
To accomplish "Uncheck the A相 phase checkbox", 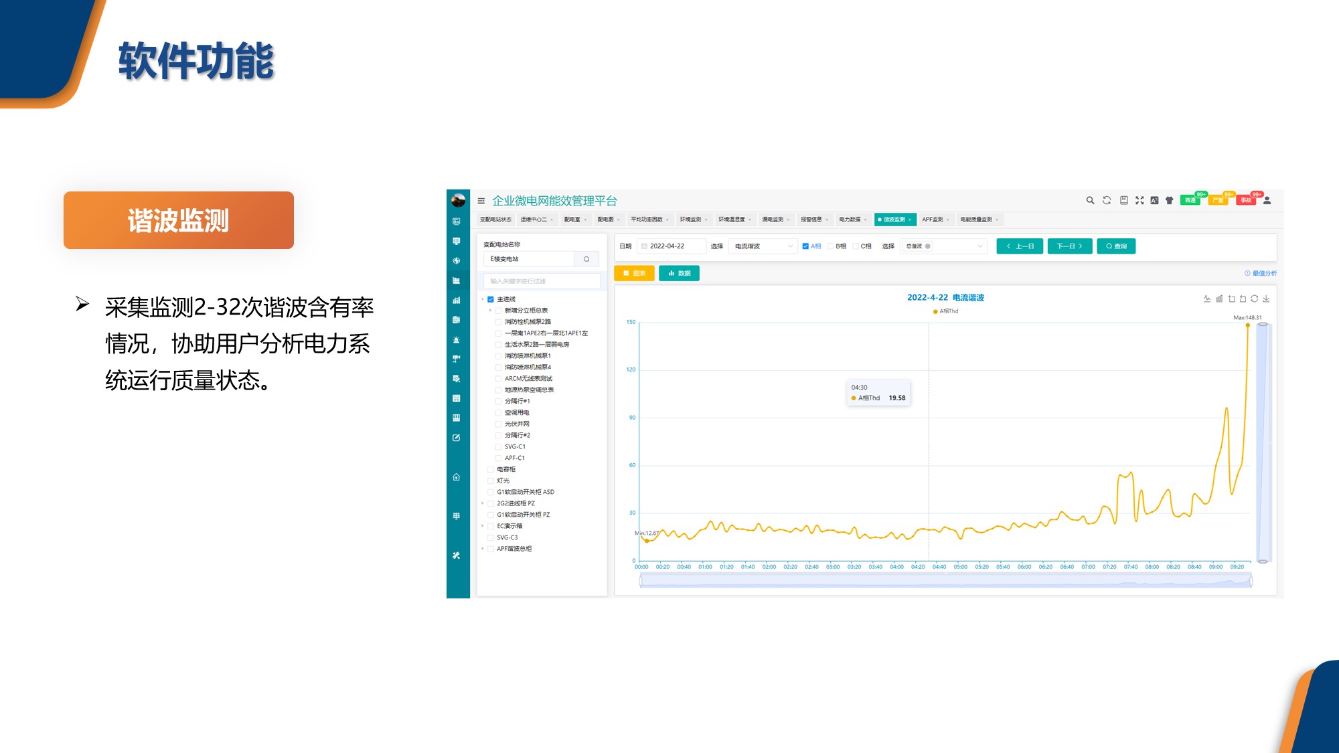I will click(805, 246).
